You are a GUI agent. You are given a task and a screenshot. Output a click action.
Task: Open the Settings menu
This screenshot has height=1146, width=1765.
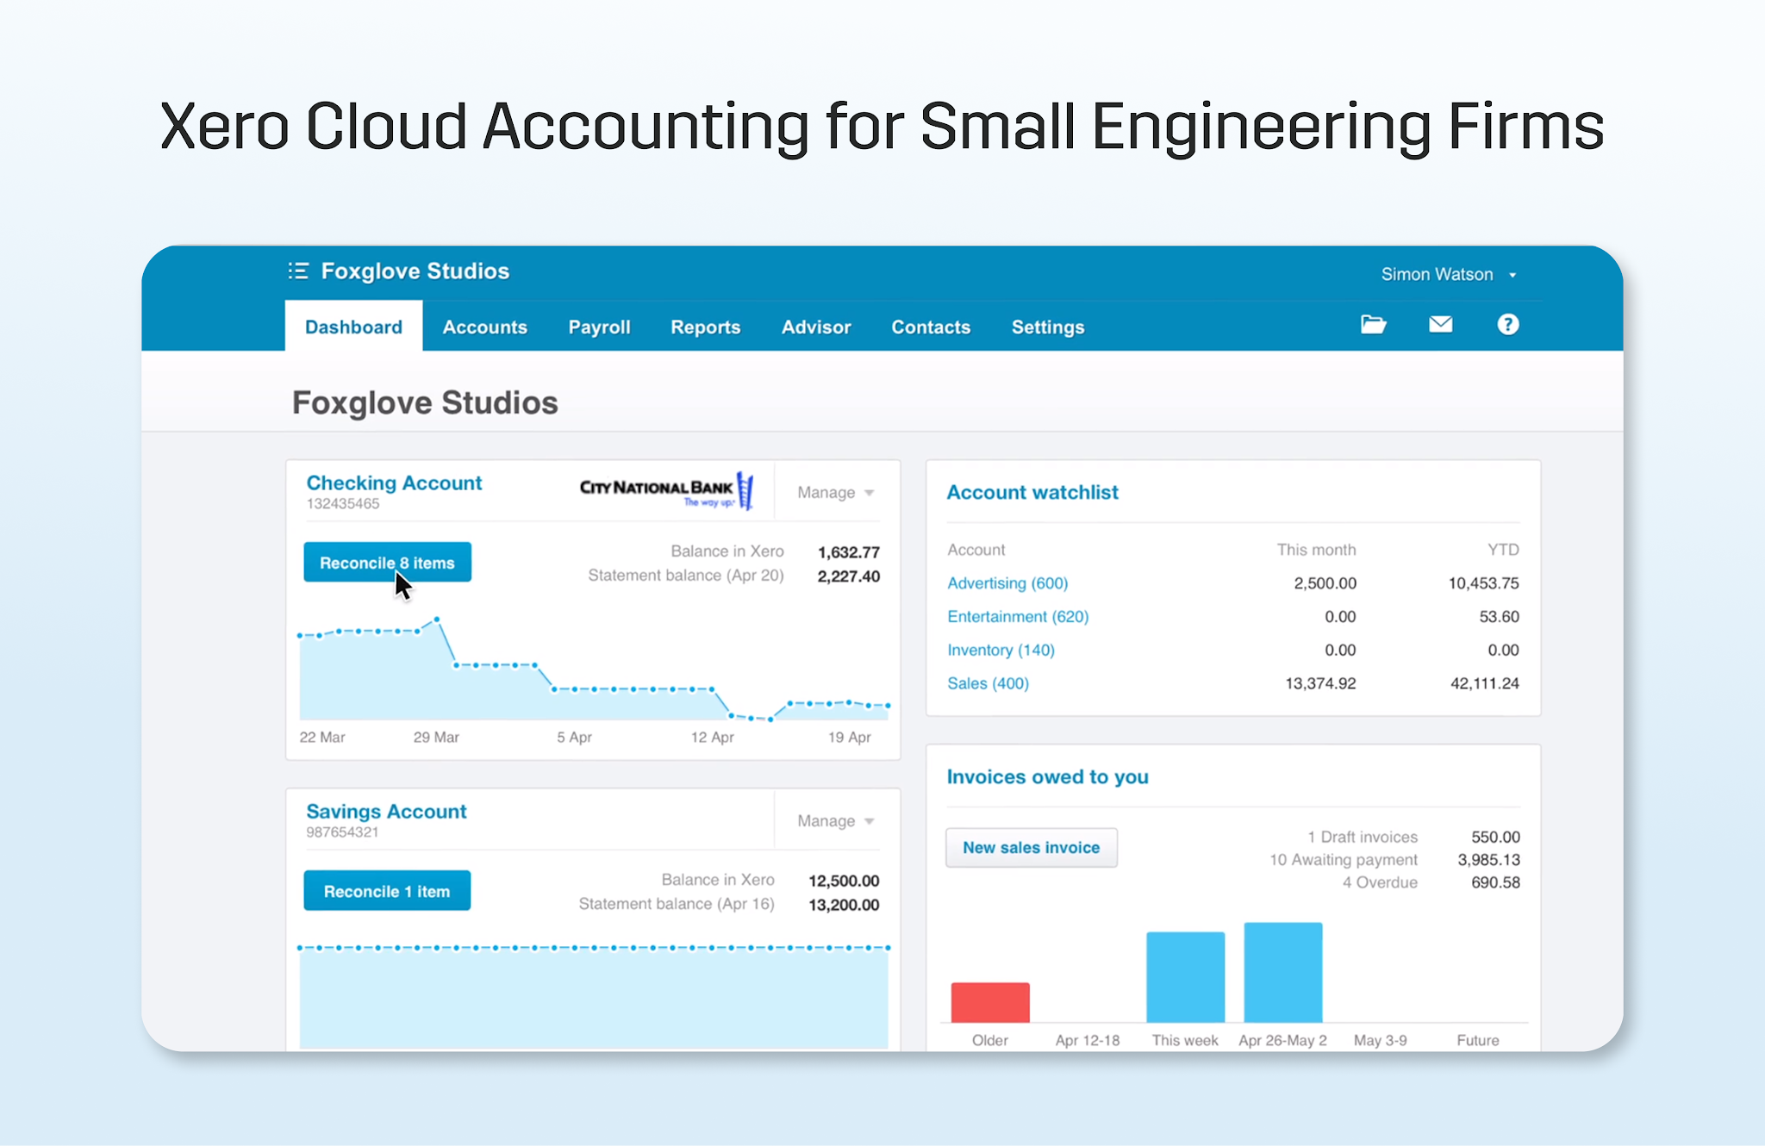point(1047,327)
